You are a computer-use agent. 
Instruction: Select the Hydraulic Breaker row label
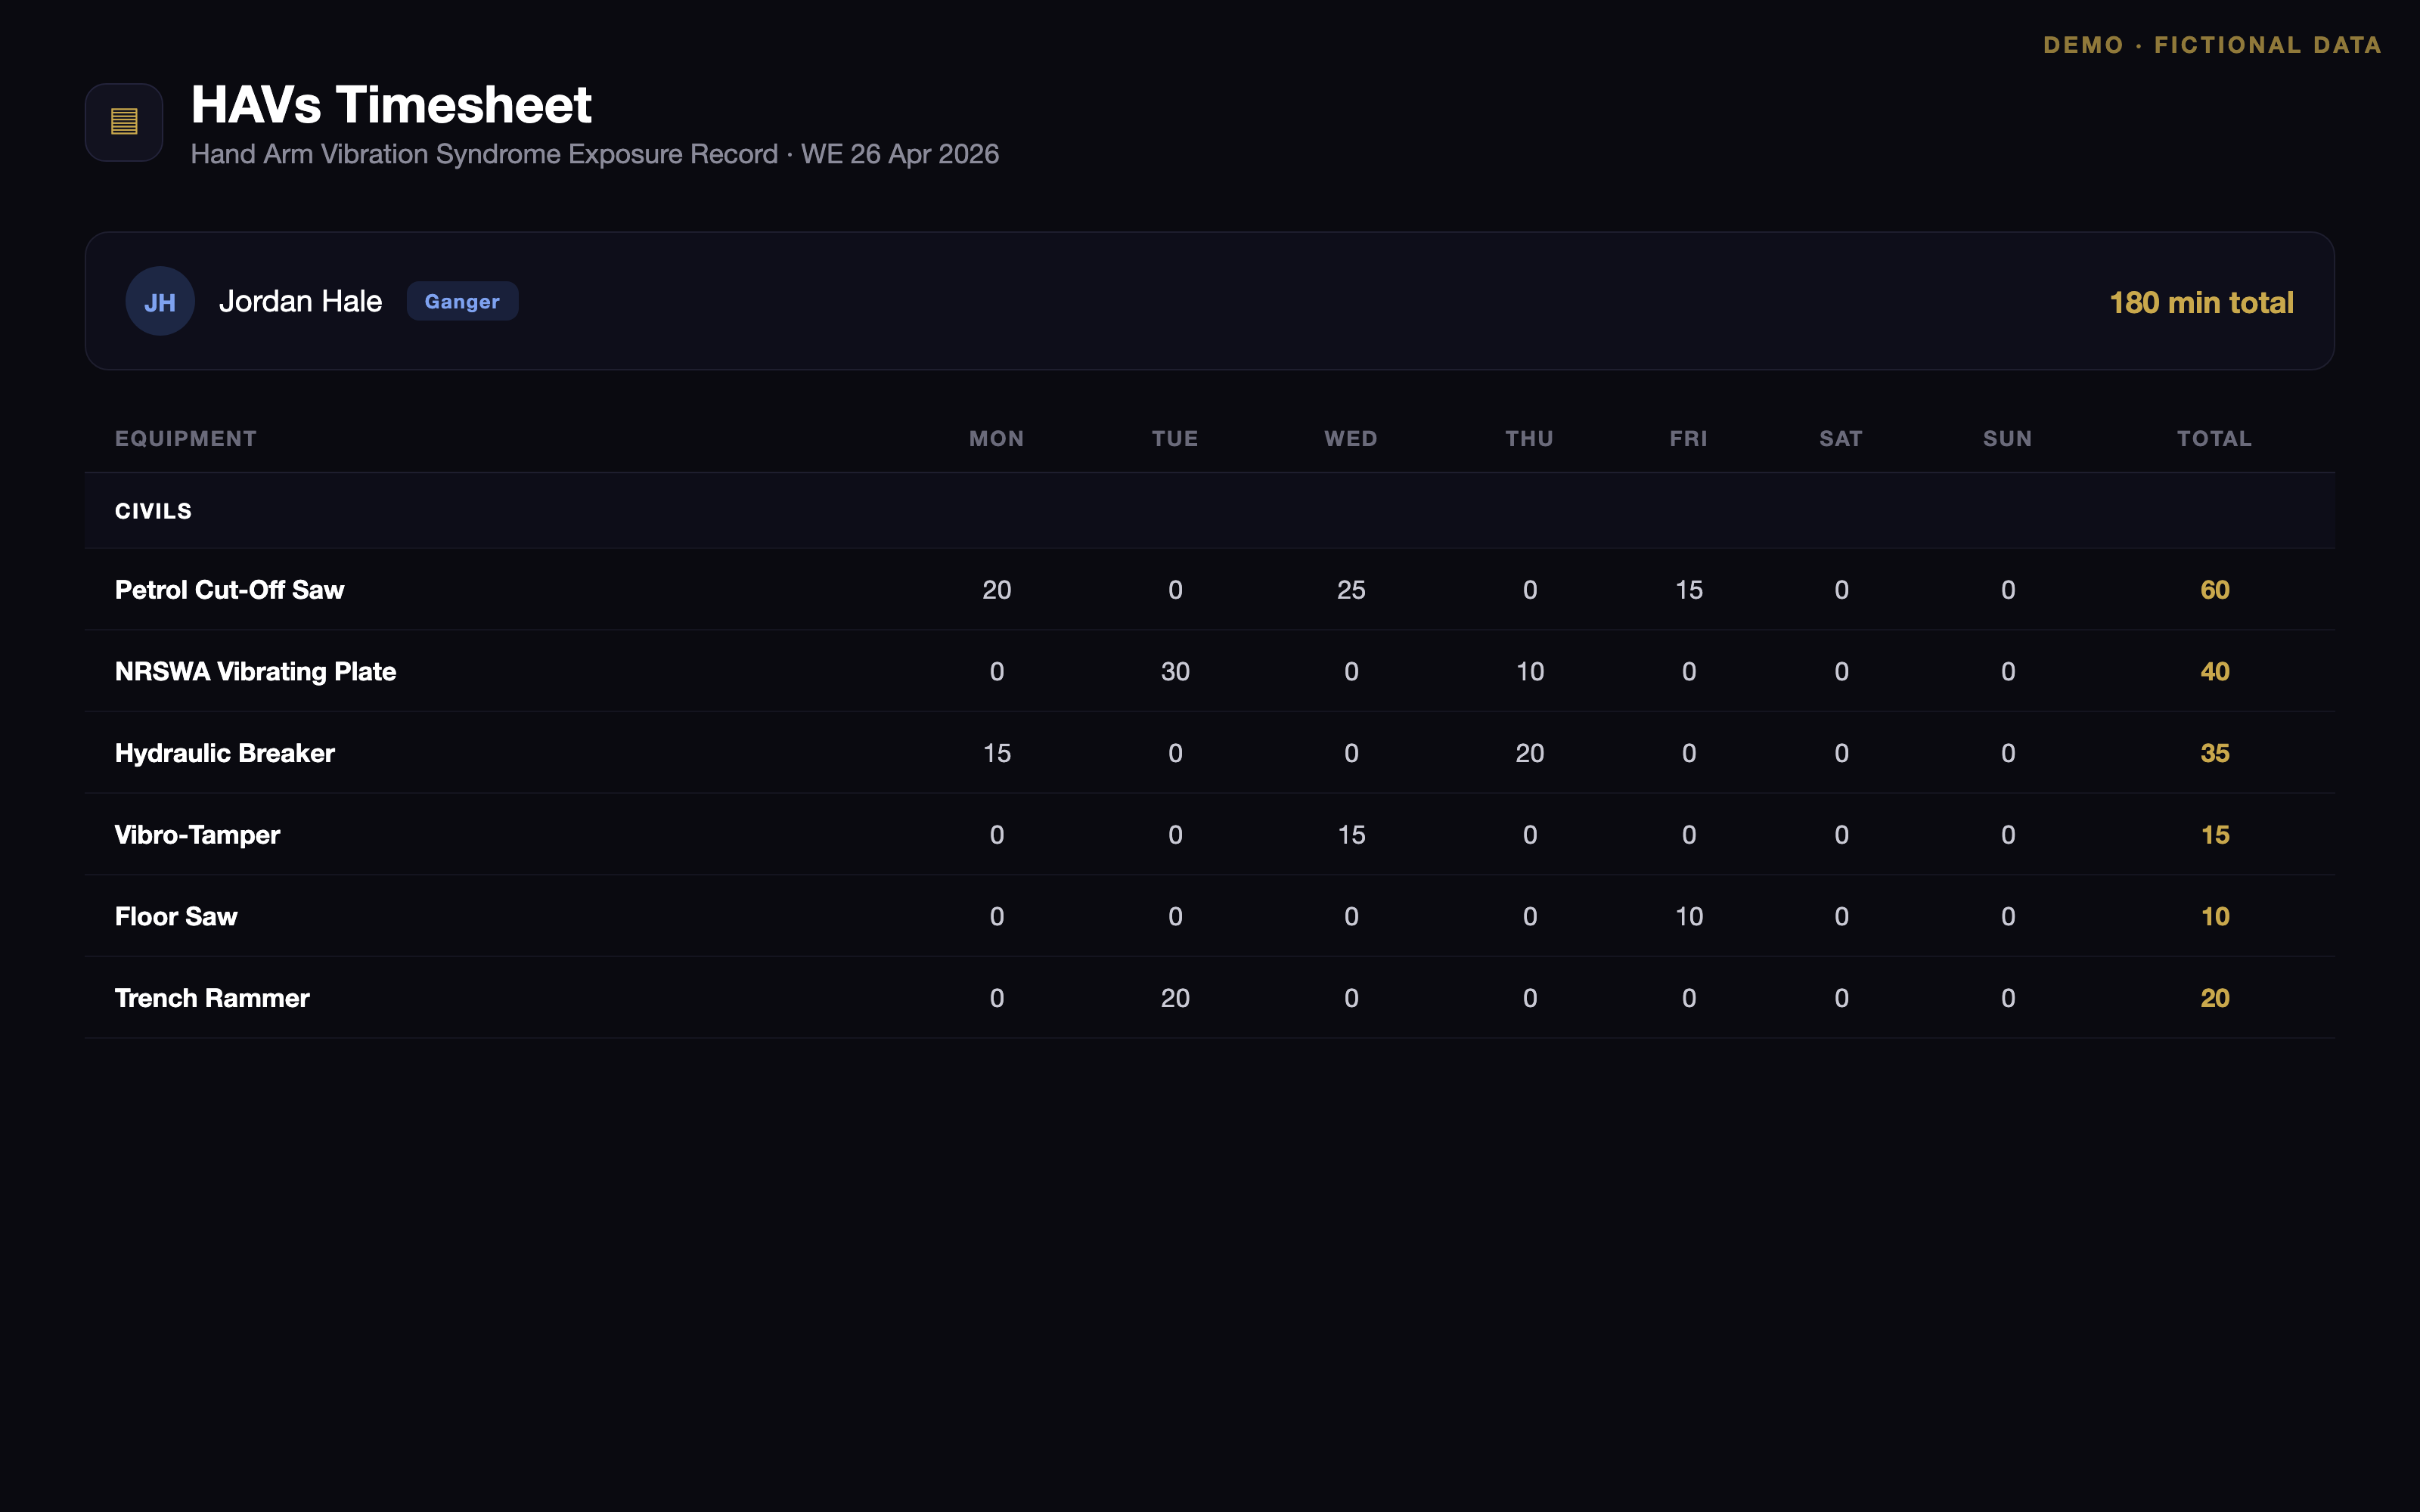224,753
